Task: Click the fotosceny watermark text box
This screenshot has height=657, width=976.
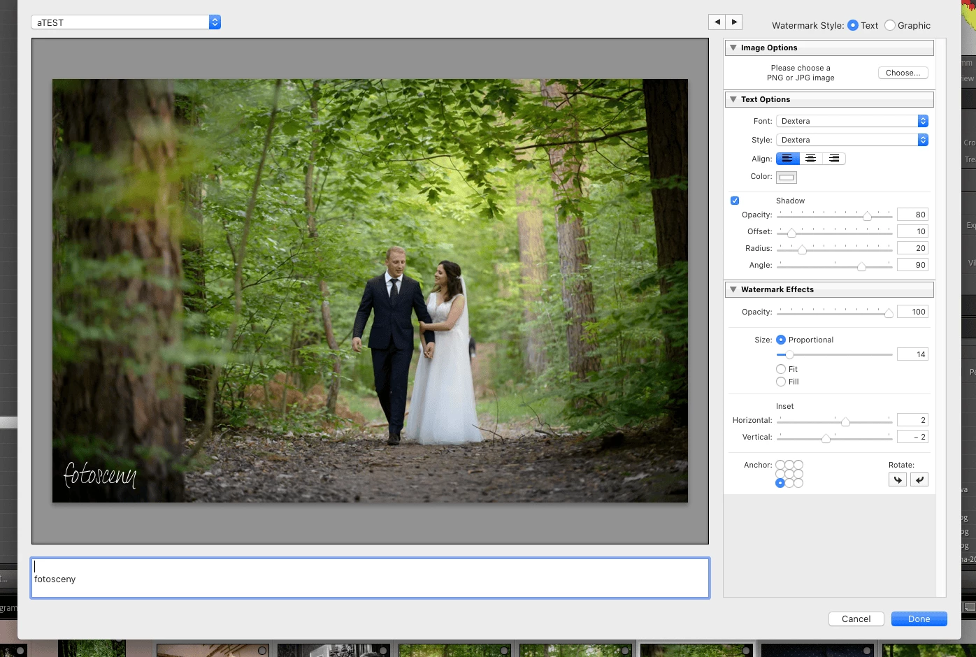Action: [x=370, y=578]
